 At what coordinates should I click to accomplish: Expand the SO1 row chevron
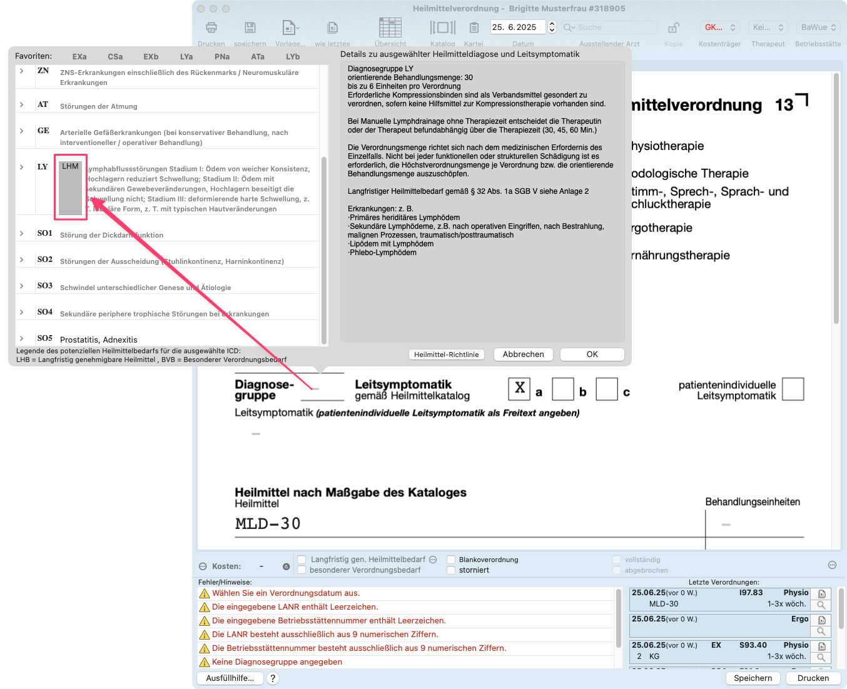[x=22, y=233]
